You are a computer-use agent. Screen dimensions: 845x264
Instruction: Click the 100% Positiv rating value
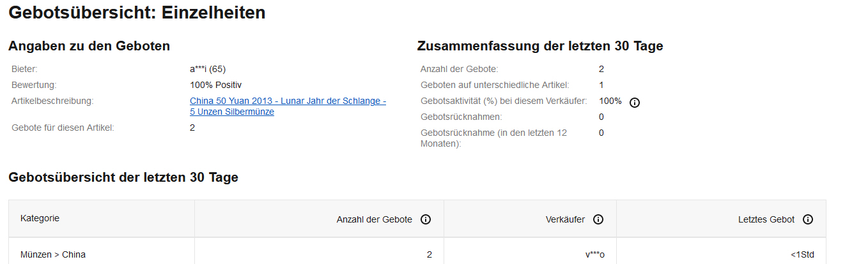[215, 85]
